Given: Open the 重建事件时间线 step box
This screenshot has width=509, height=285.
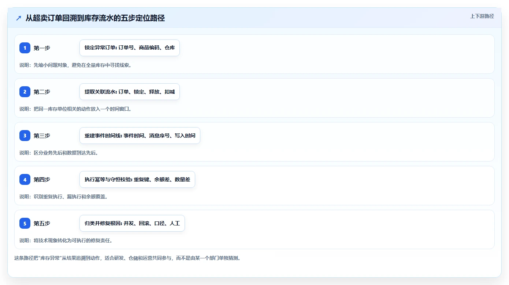Looking at the screenshot, I should pos(140,136).
